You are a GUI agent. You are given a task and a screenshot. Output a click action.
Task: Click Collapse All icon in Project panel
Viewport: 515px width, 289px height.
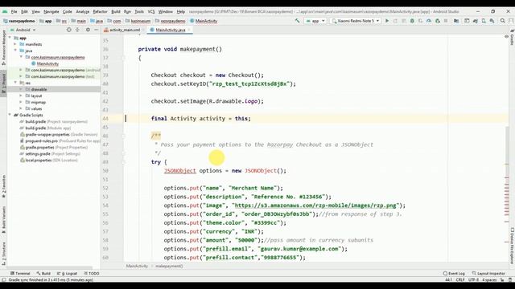[77, 30]
